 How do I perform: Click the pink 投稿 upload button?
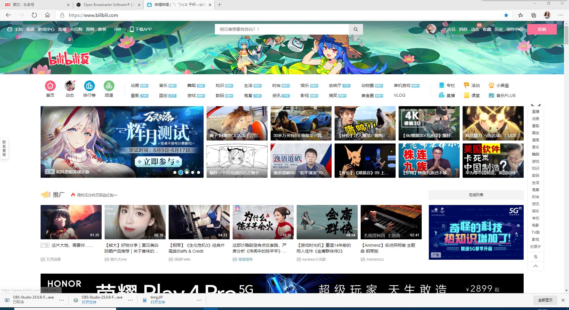click(542, 29)
